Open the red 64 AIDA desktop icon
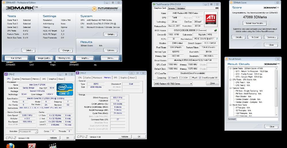The width and height of the screenshot is (287, 148). click(x=32, y=146)
